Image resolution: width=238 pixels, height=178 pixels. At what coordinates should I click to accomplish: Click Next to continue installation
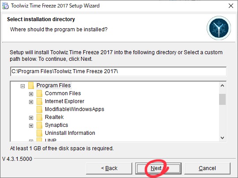tap(158, 168)
